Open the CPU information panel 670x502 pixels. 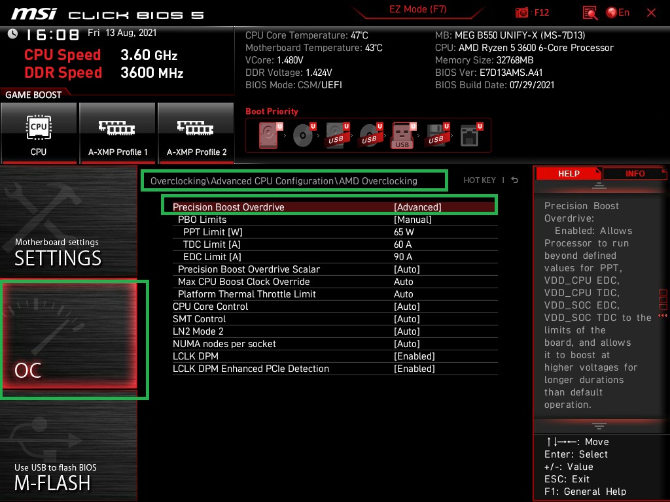coord(39,133)
